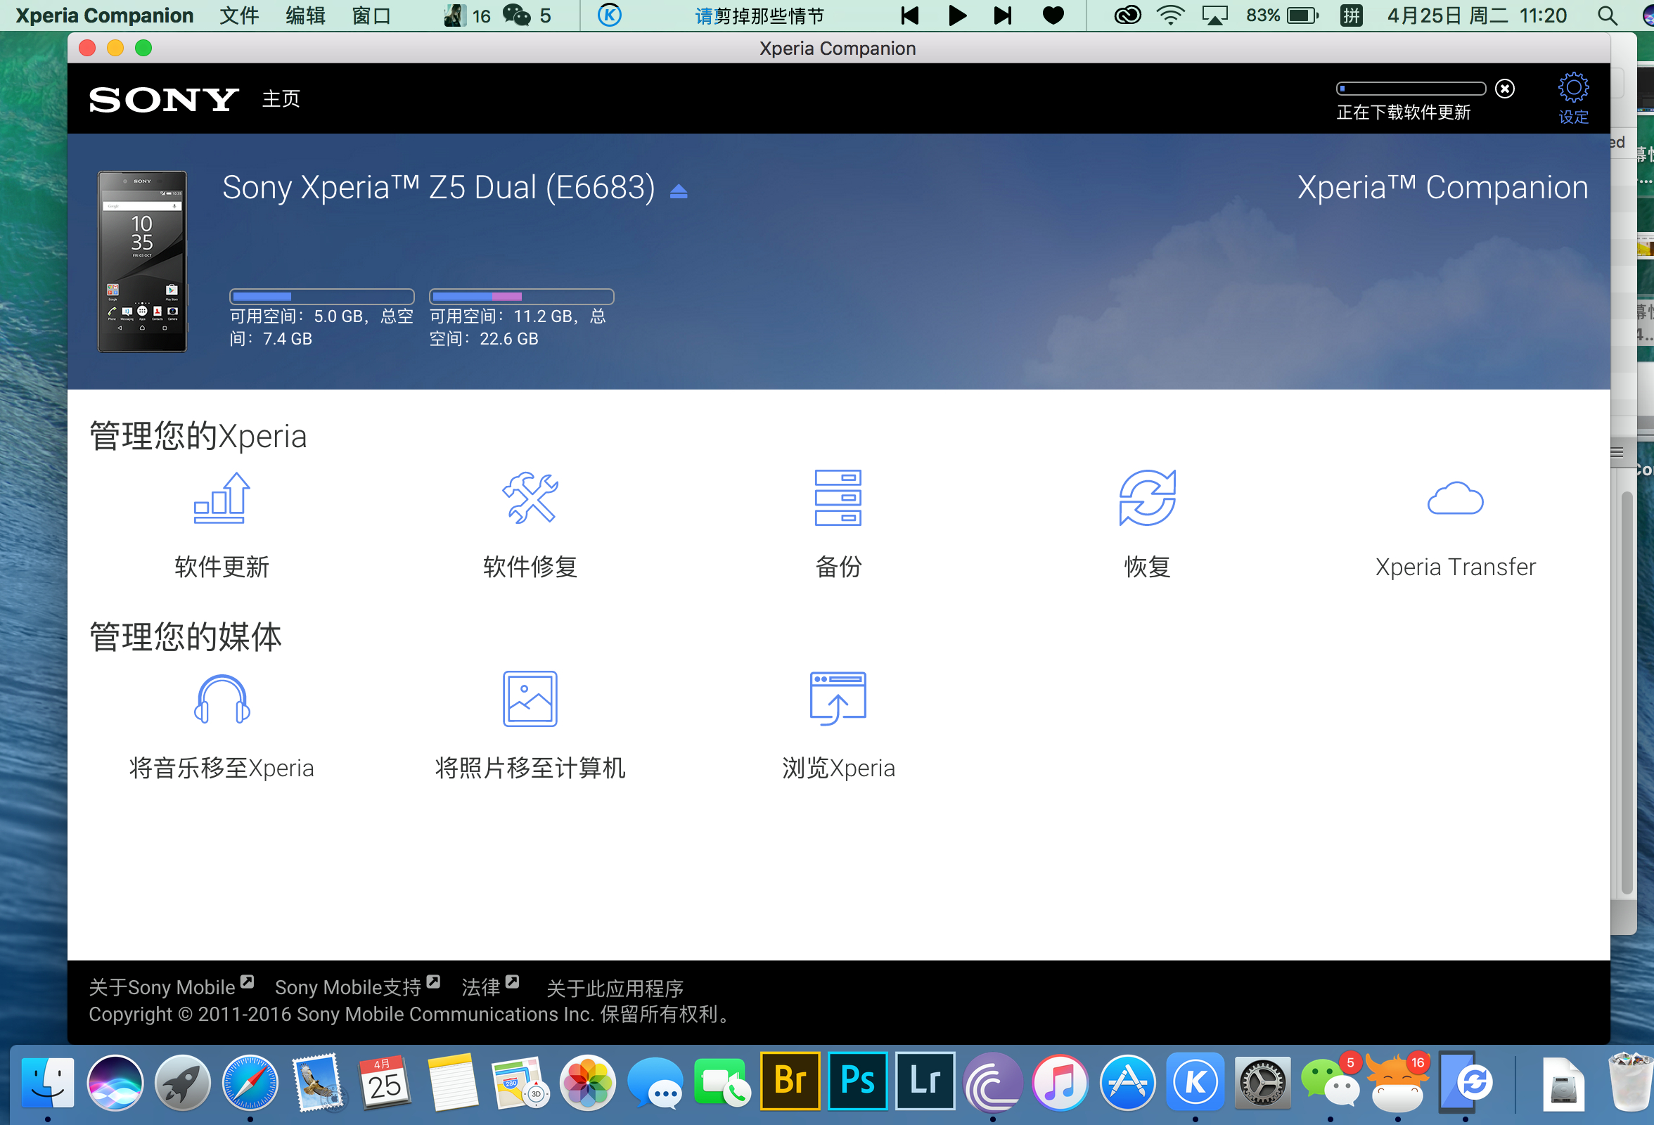Open the Backup (备份) function
This screenshot has width=1654, height=1125.
tap(838, 498)
